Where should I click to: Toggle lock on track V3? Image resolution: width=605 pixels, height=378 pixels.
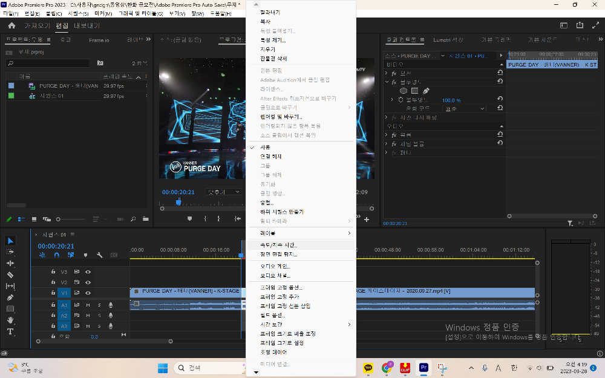53,272
